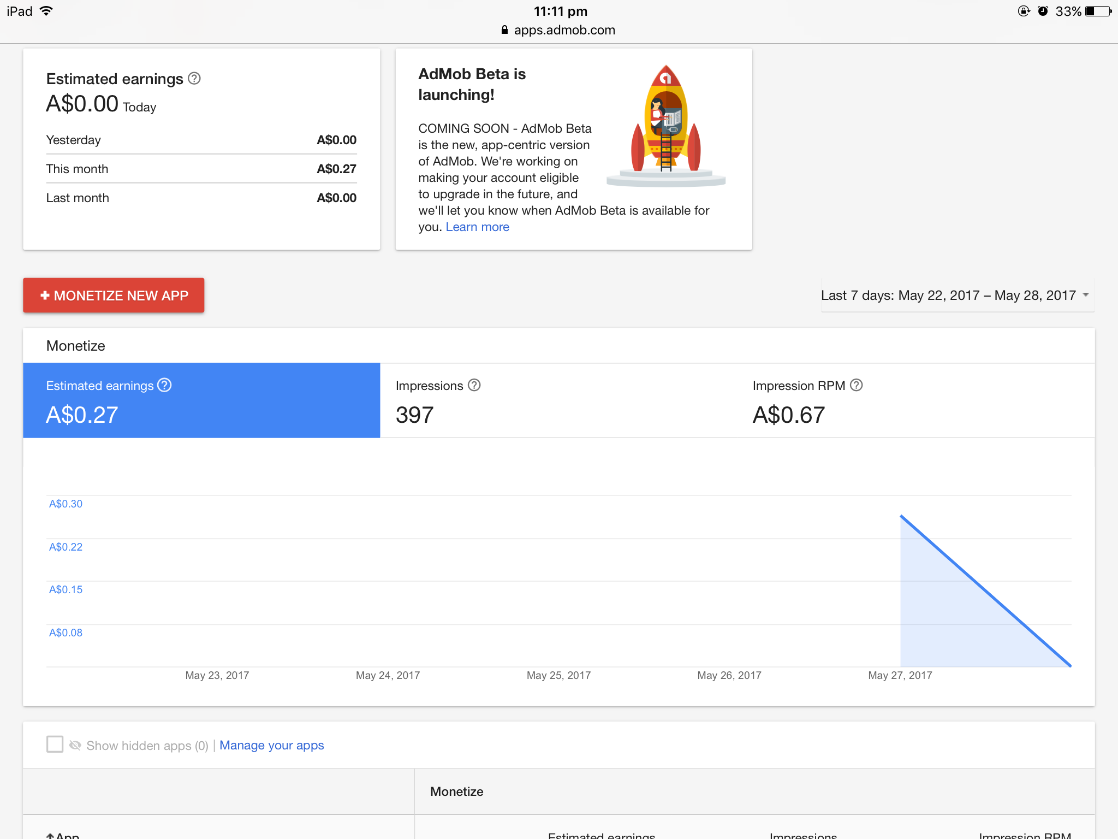
Task: Click help icon in blue earnings tab
Action: tap(164, 385)
